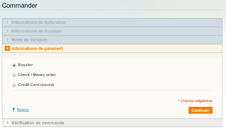The height and width of the screenshot is (131, 226).
Task: Expand Informations de livraison section
Action: (x=37, y=31)
